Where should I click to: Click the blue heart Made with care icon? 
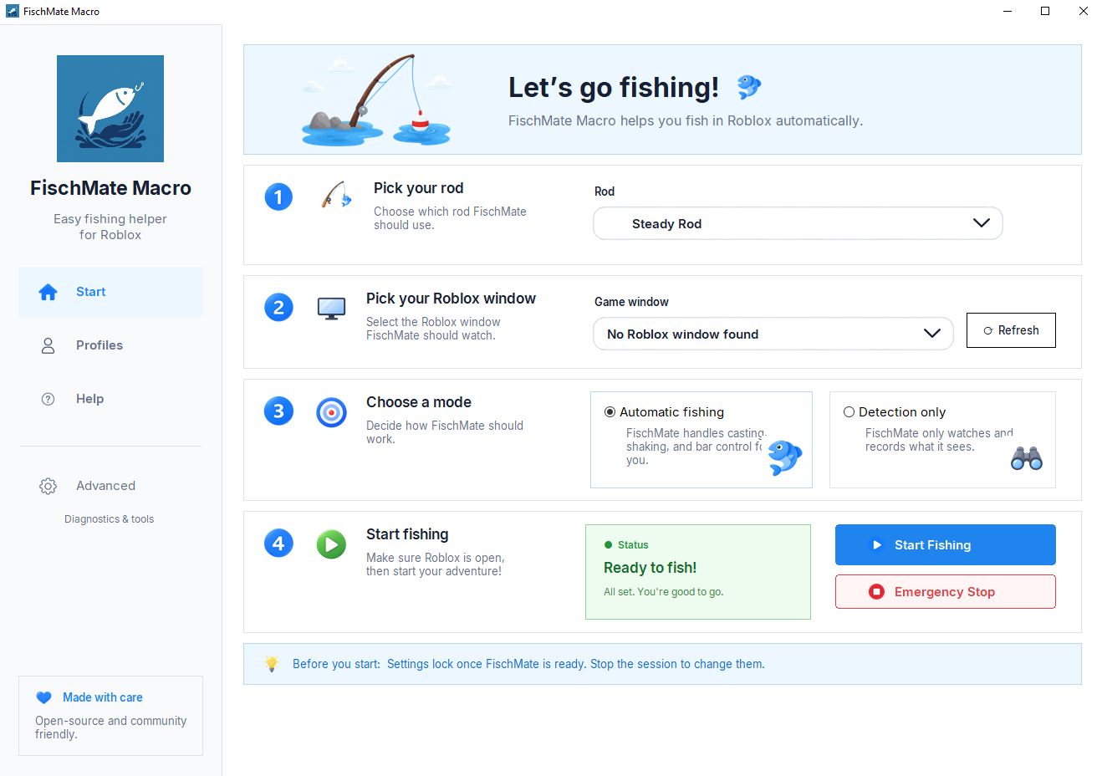[x=44, y=697]
